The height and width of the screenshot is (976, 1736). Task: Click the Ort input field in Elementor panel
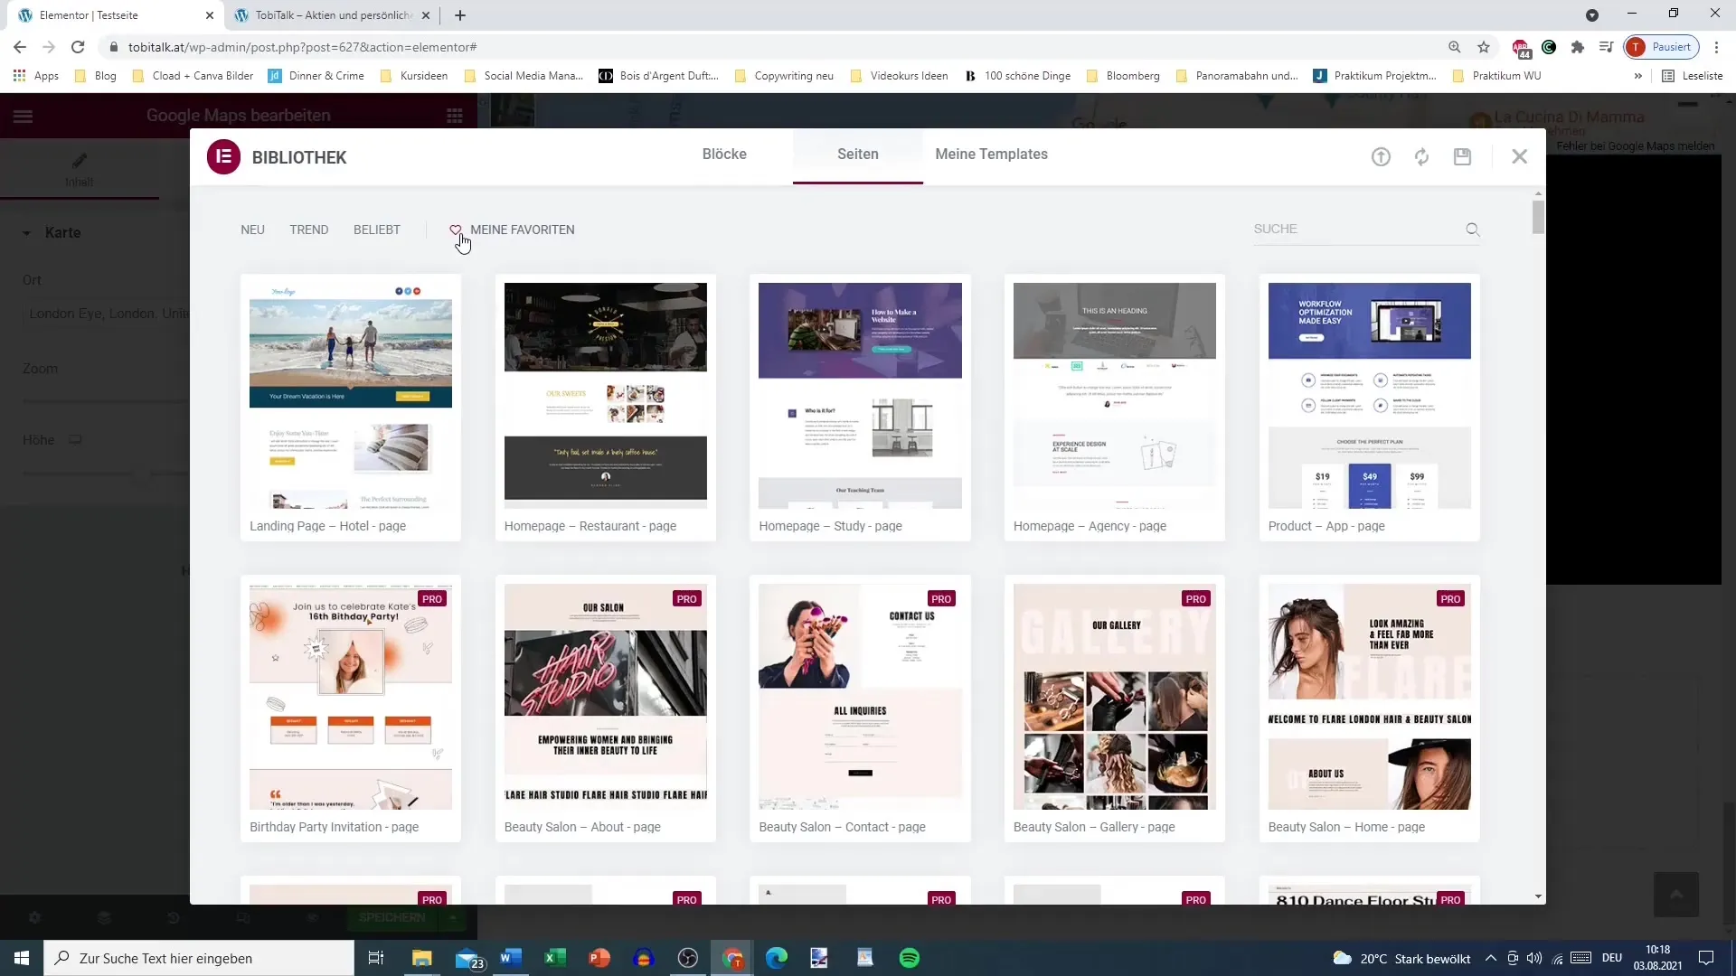point(107,314)
